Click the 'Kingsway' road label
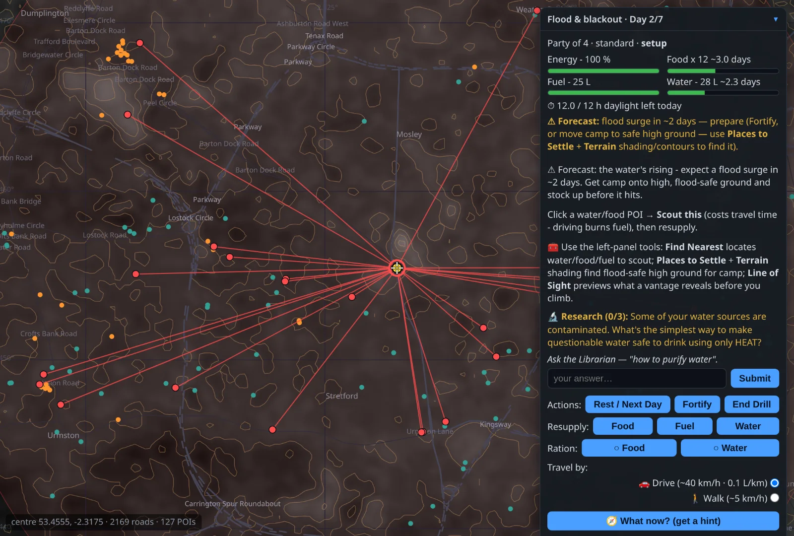 [495, 424]
